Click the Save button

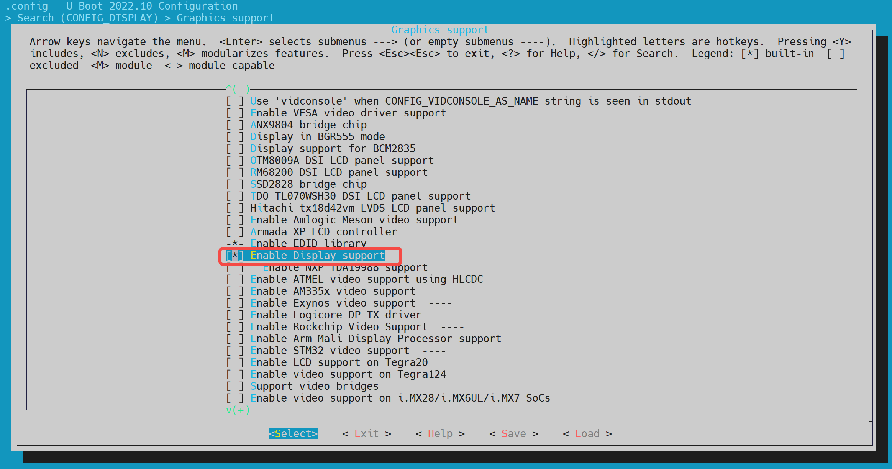click(x=513, y=433)
